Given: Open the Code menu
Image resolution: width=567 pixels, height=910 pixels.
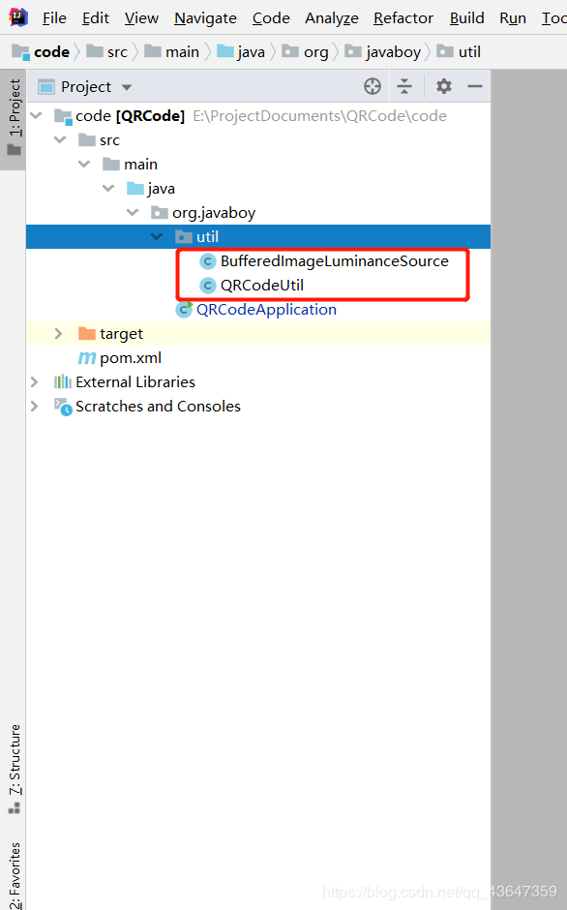Looking at the screenshot, I should pos(271,18).
